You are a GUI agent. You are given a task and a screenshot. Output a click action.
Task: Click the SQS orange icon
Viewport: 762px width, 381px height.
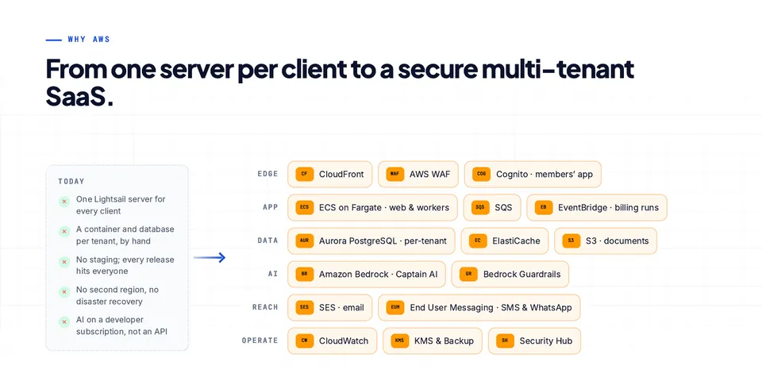[480, 207]
